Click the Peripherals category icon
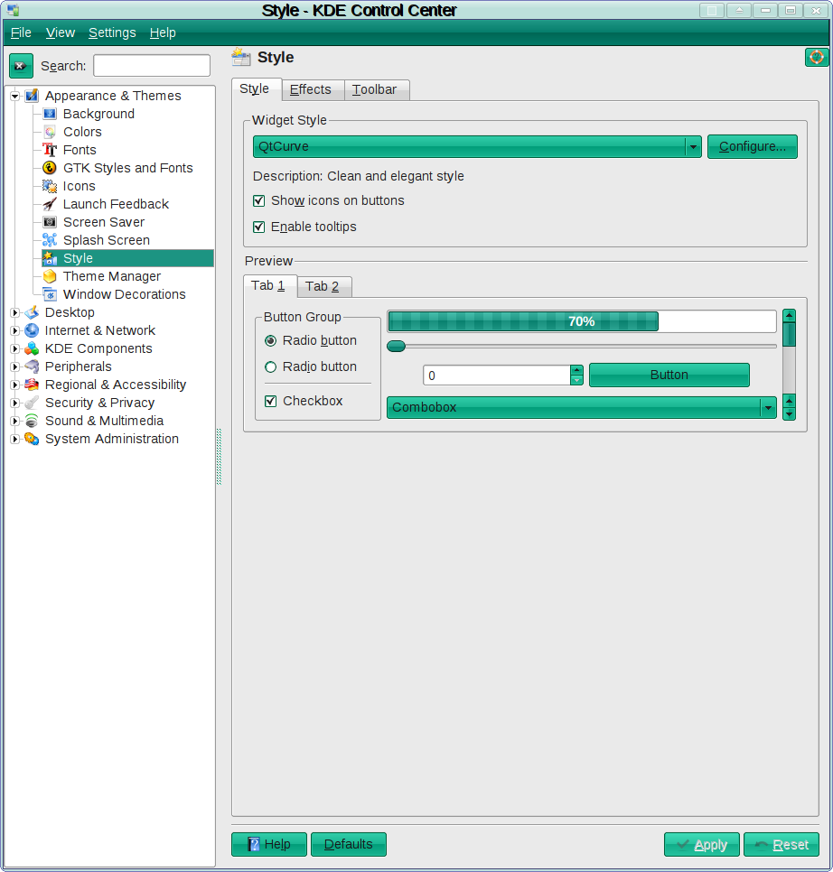The width and height of the screenshot is (833, 872). 32,367
